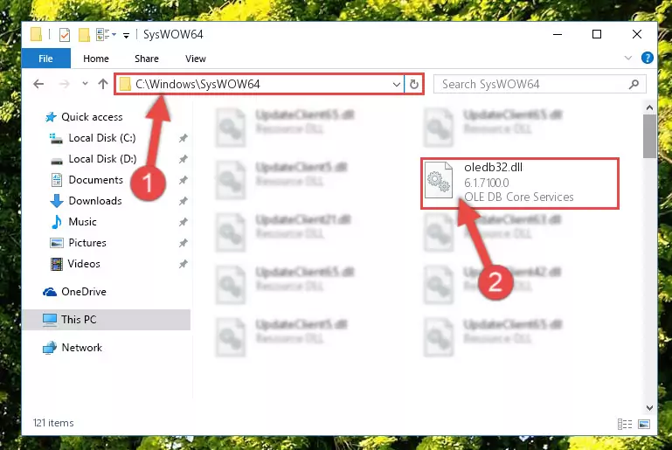Open Local Disk (C:) in sidebar
The width and height of the screenshot is (672, 450).
pyautogui.click(x=102, y=138)
